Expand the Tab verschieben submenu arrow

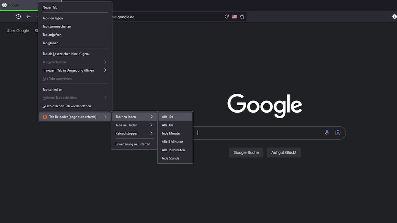click(105, 62)
